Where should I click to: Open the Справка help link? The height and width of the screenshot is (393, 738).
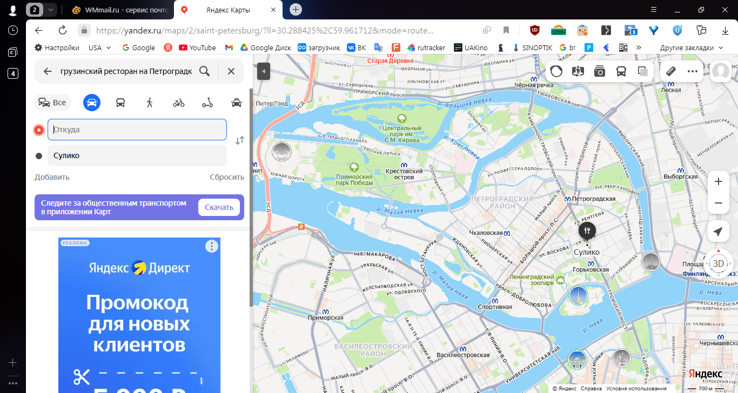(x=592, y=388)
